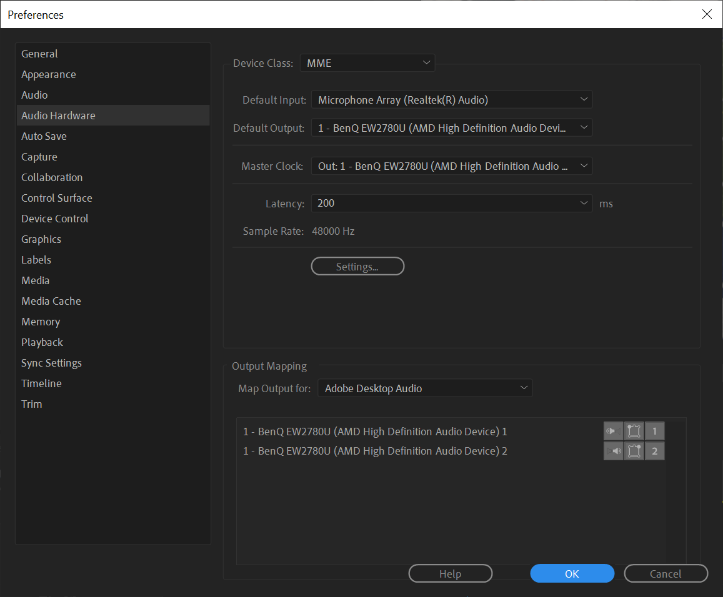Screen dimensions: 723x597
Task: Click the right-channel stereo mapping icon
Action: 634,450
